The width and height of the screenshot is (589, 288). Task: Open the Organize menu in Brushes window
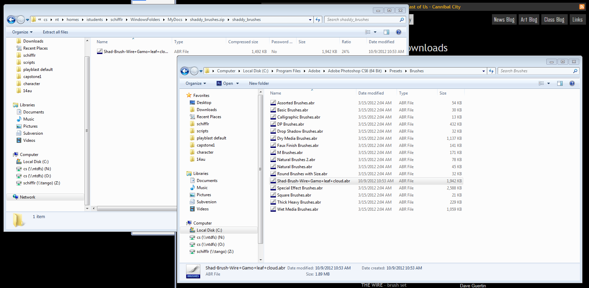point(195,83)
